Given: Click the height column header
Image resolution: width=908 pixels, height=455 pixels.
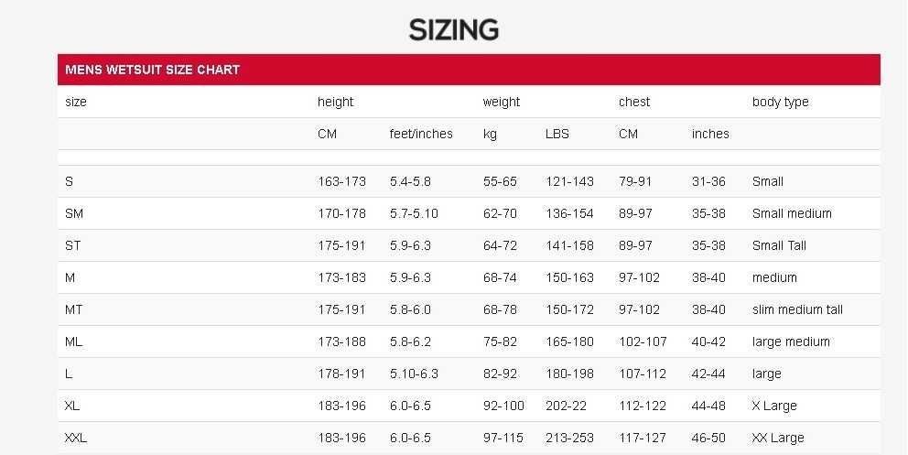Looking at the screenshot, I should point(335,102).
